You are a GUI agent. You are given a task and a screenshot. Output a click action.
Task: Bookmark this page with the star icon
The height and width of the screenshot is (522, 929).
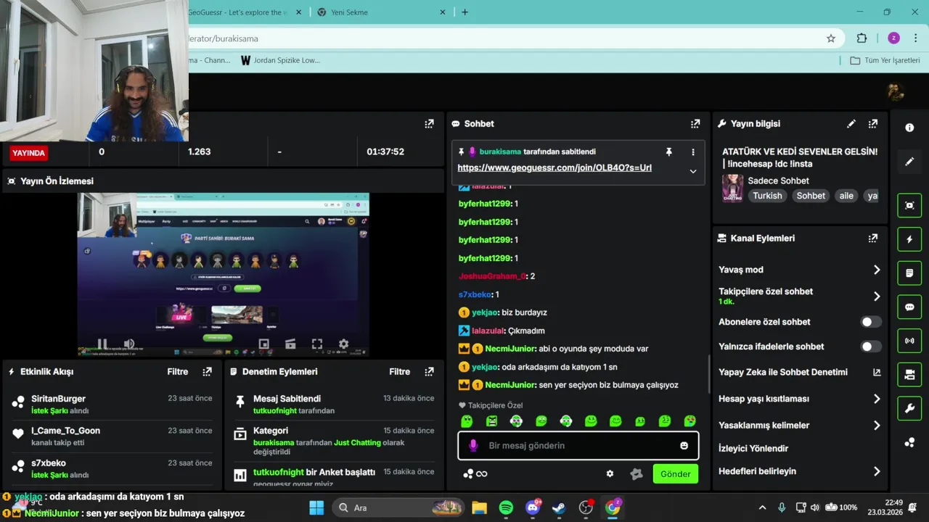pos(831,38)
